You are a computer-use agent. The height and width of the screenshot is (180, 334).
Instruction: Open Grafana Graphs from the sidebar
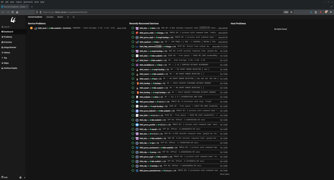[11, 68]
